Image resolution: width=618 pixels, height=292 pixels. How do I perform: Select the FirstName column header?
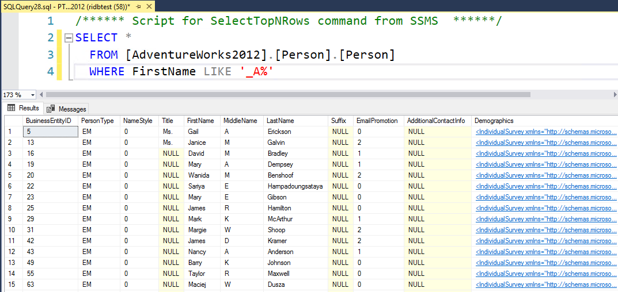pyautogui.click(x=202, y=121)
